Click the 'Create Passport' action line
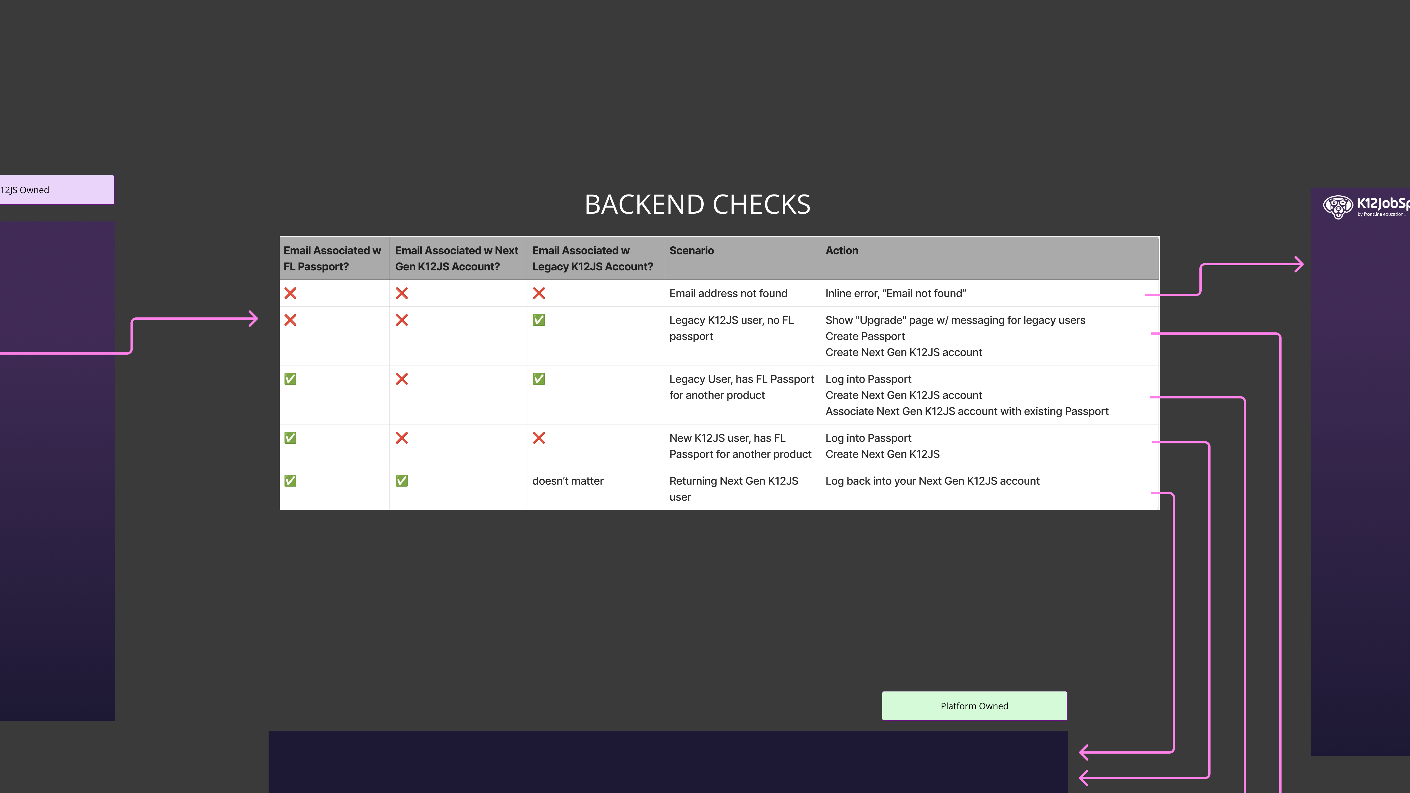This screenshot has width=1410, height=793. 865,336
